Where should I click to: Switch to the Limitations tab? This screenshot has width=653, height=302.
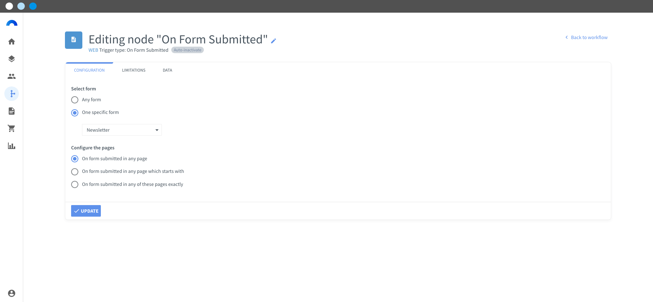pos(134,70)
